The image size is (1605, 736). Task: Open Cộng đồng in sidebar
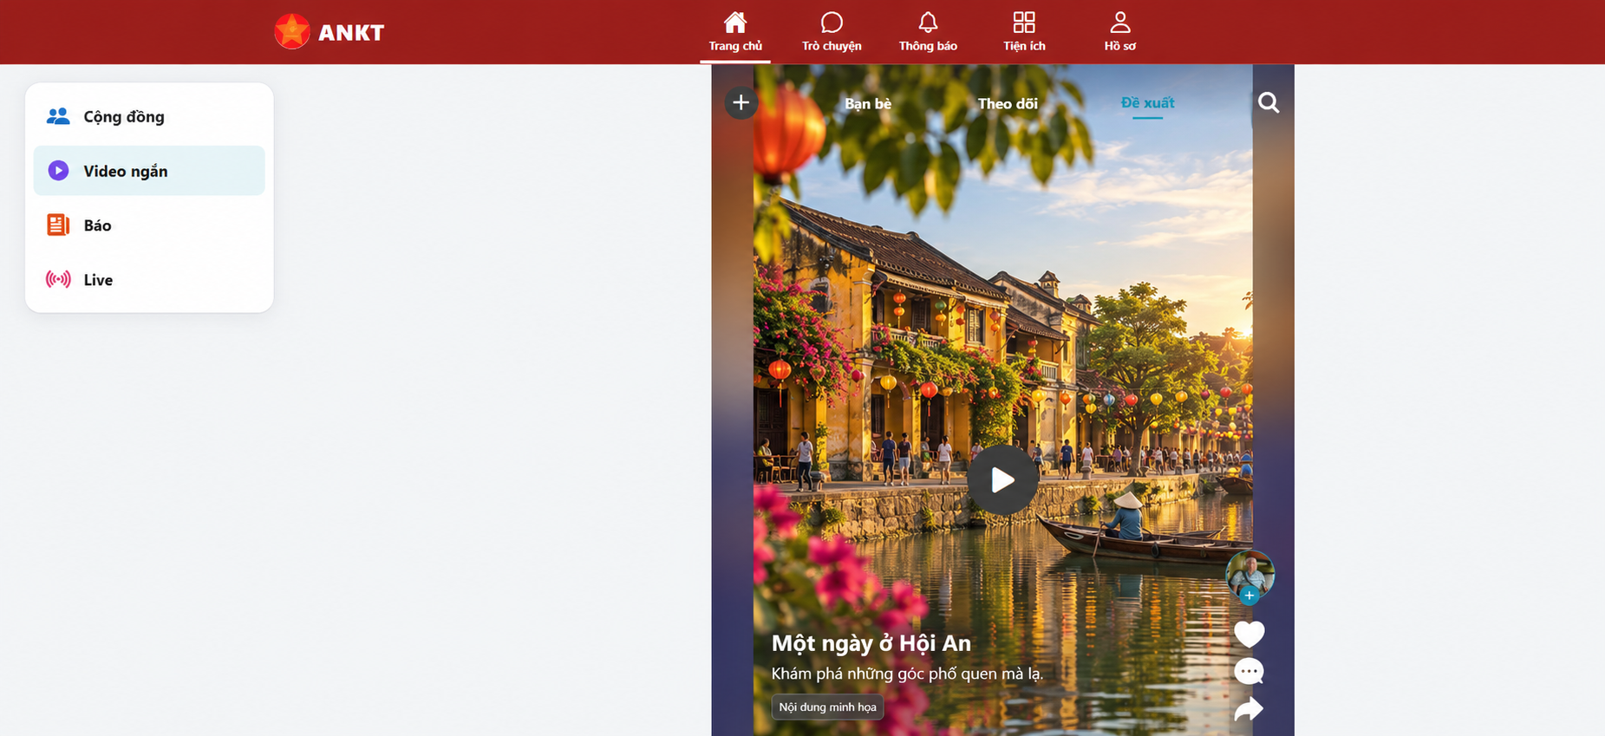149,116
